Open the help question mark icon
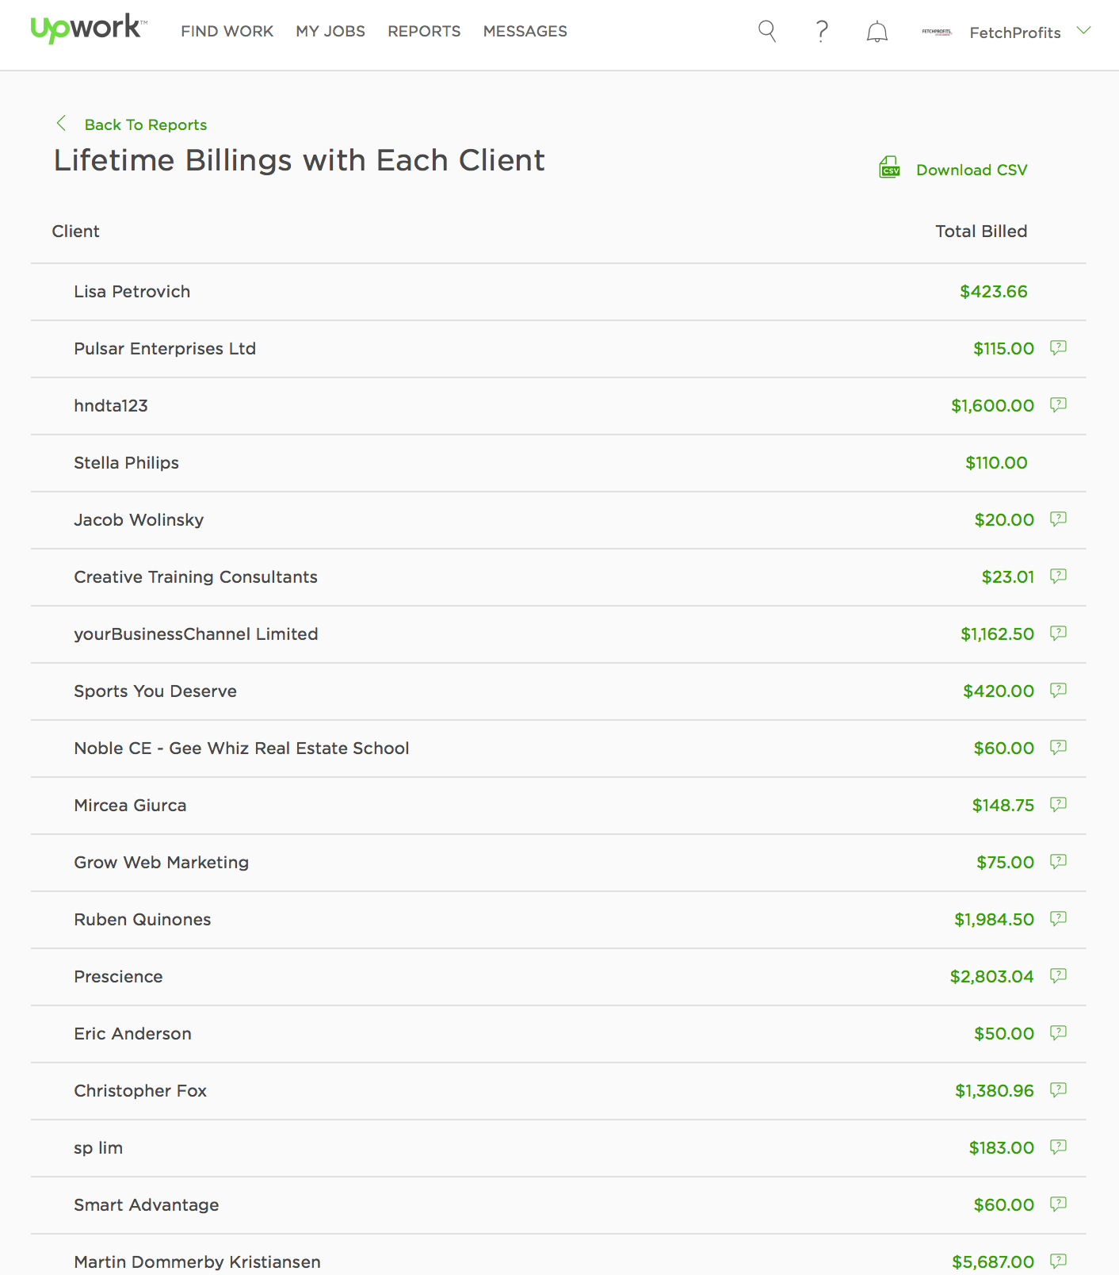 tap(822, 31)
